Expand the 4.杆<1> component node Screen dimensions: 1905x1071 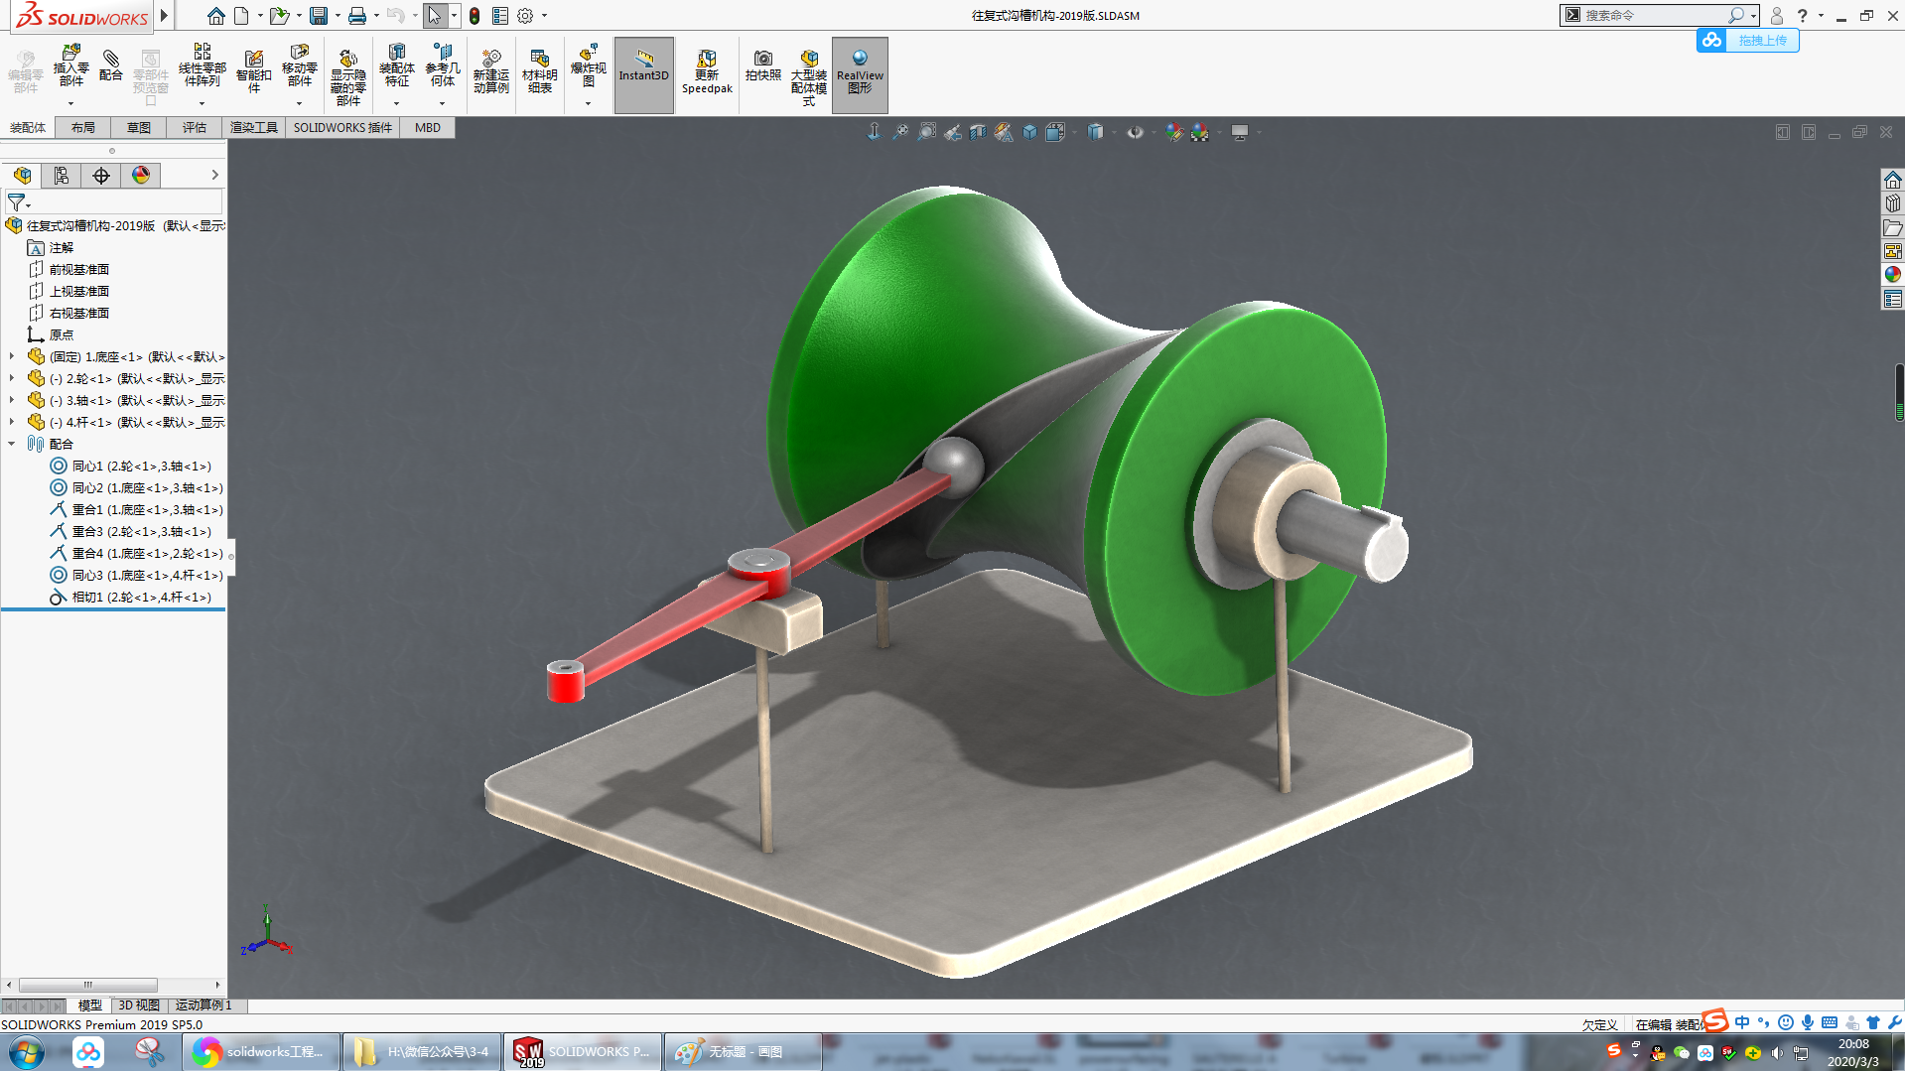coord(12,422)
